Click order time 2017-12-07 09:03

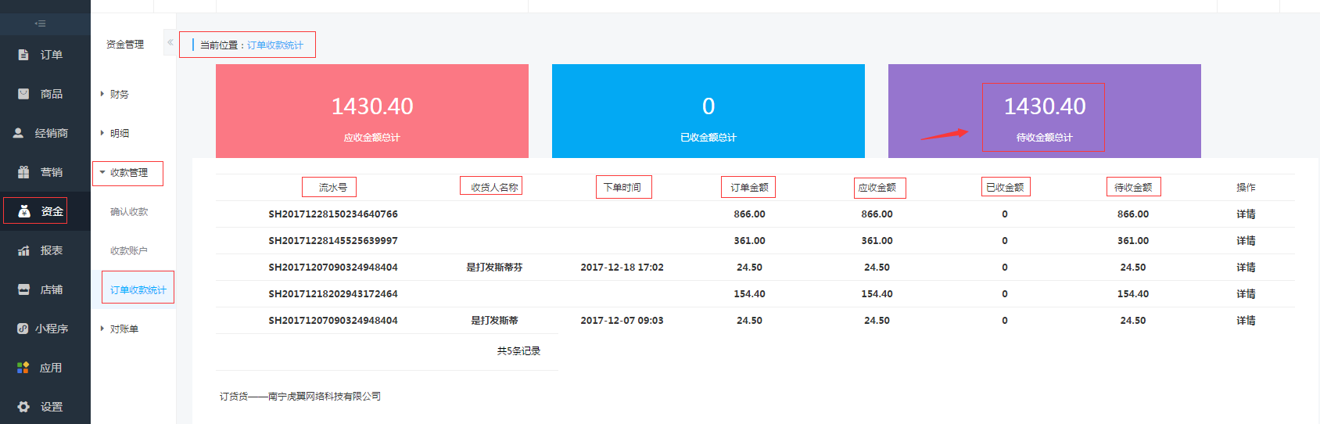pyautogui.click(x=622, y=321)
